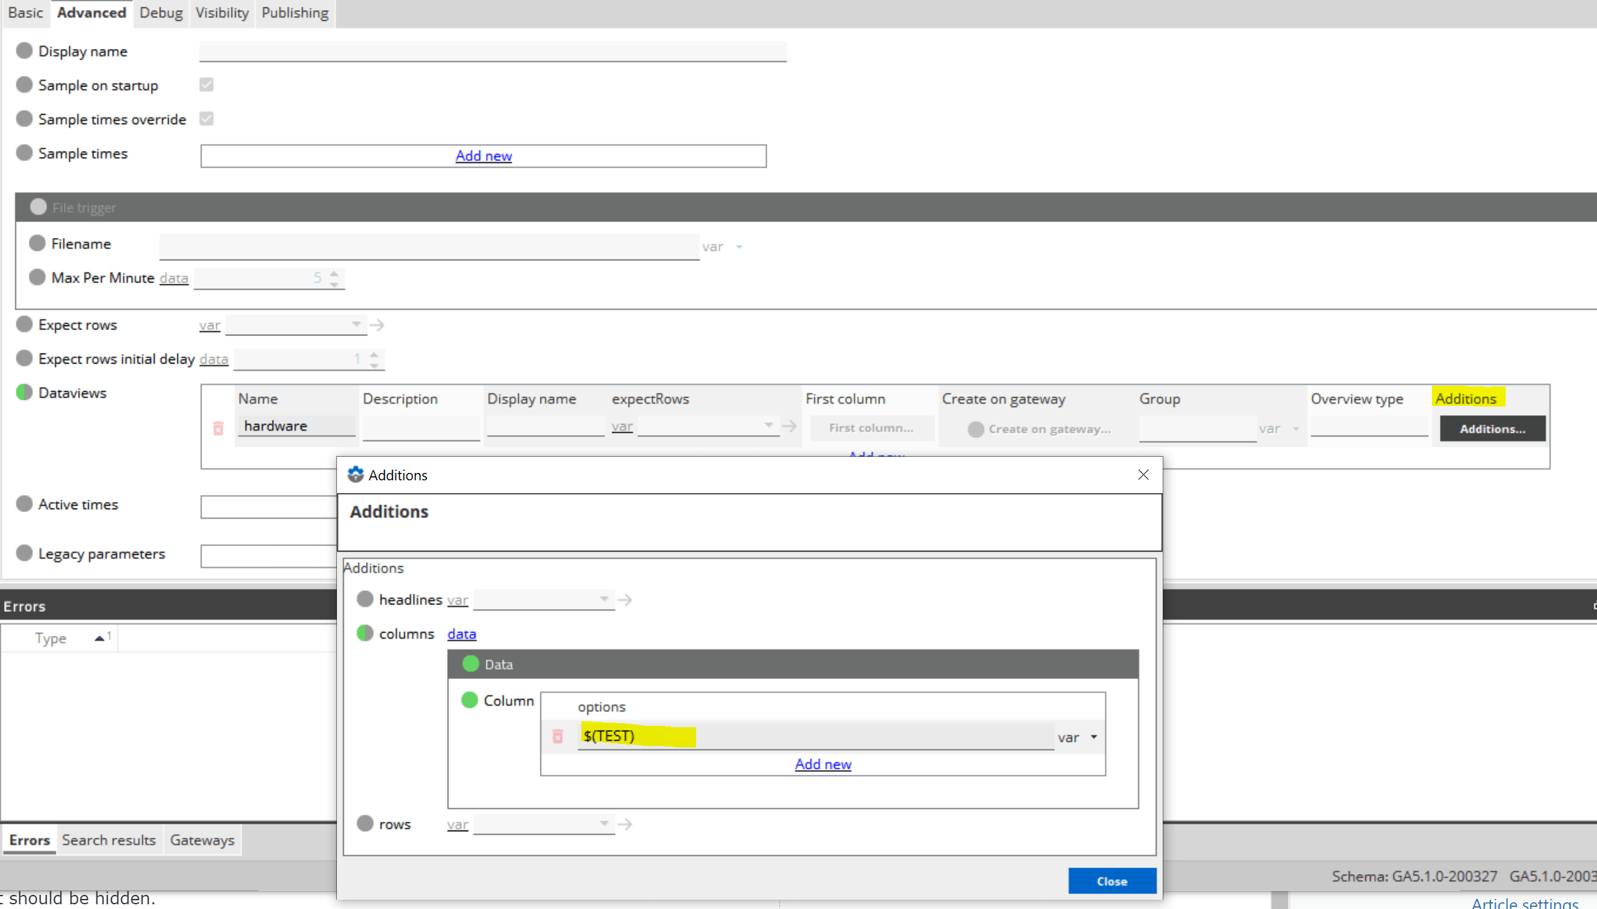
Task: Expand the var dropdown beside $(TEST)
Action: click(x=1094, y=737)
